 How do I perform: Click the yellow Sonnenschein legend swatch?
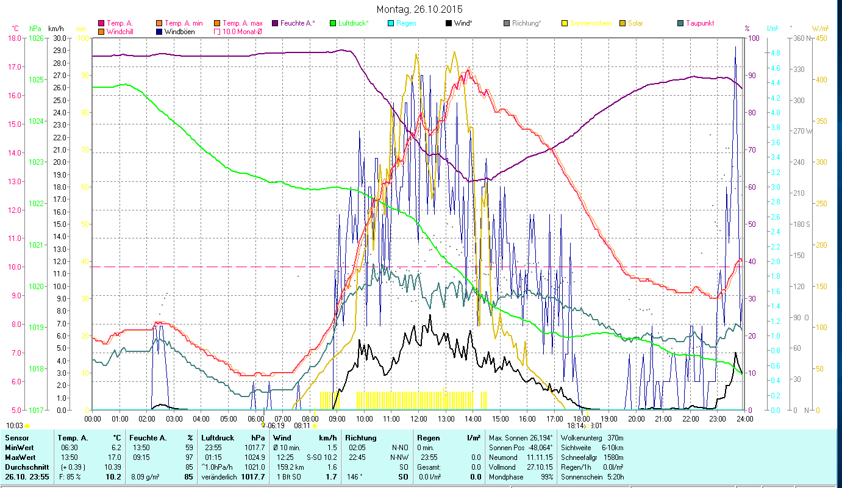point(565,23)
